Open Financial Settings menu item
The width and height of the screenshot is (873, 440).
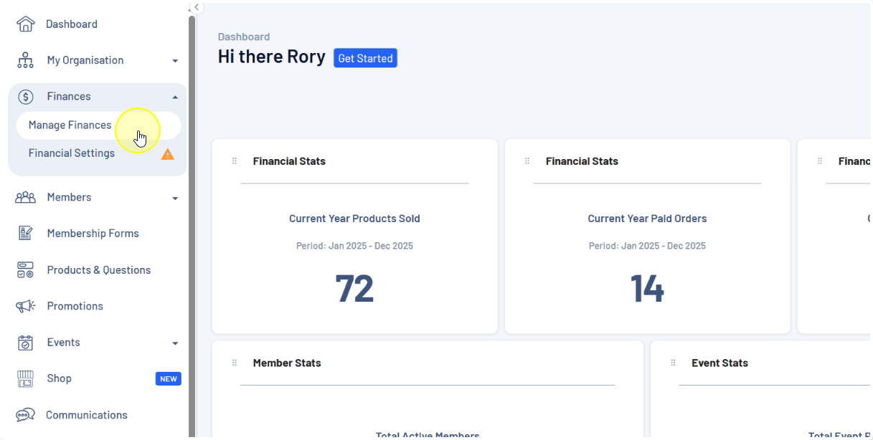(x=72, y=153)
